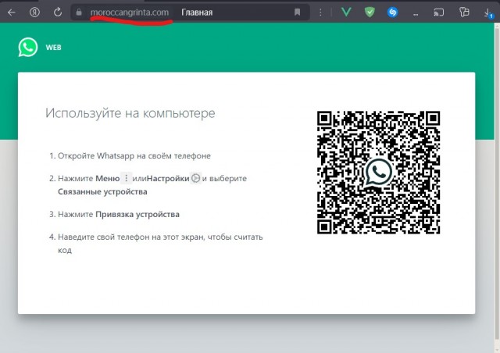Open the extensions puzzle icon
This screenshot has width=500, height=353.
464,12
